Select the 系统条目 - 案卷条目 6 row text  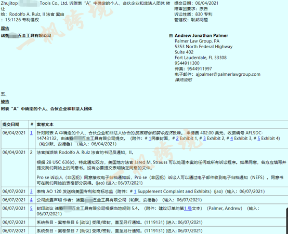point(120,223)
